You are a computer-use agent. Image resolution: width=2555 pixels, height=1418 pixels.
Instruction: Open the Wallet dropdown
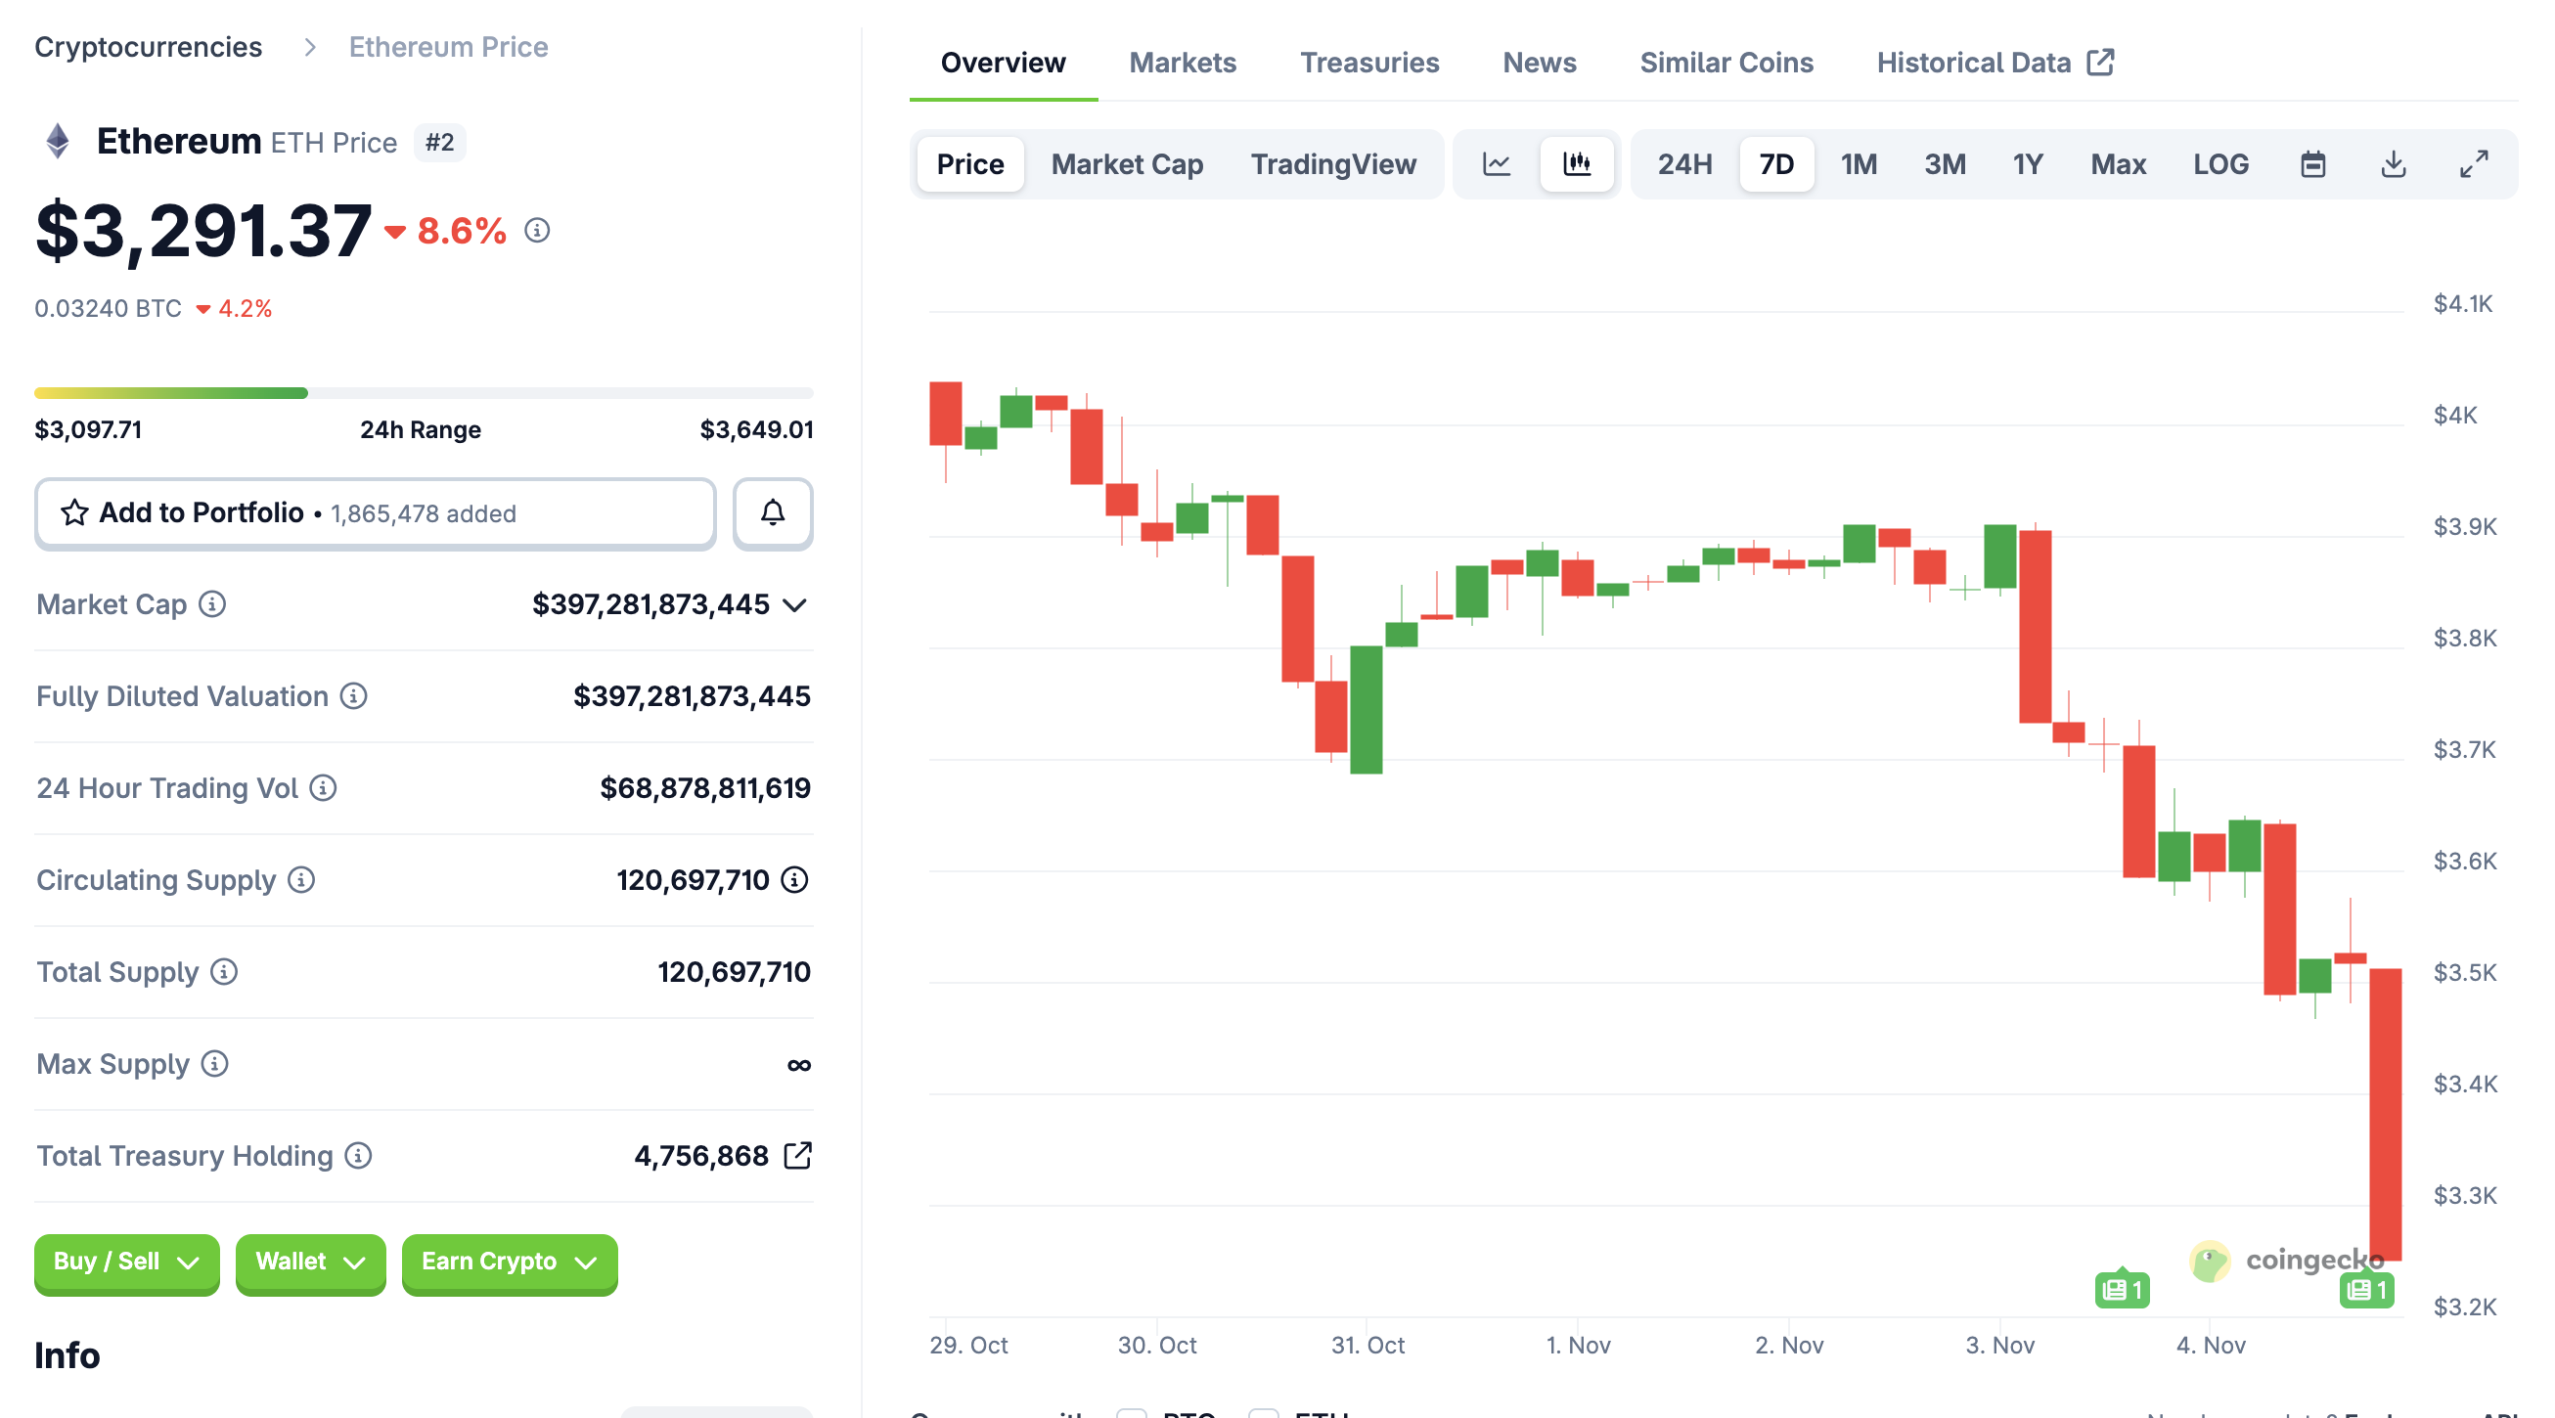(309, 1262)
